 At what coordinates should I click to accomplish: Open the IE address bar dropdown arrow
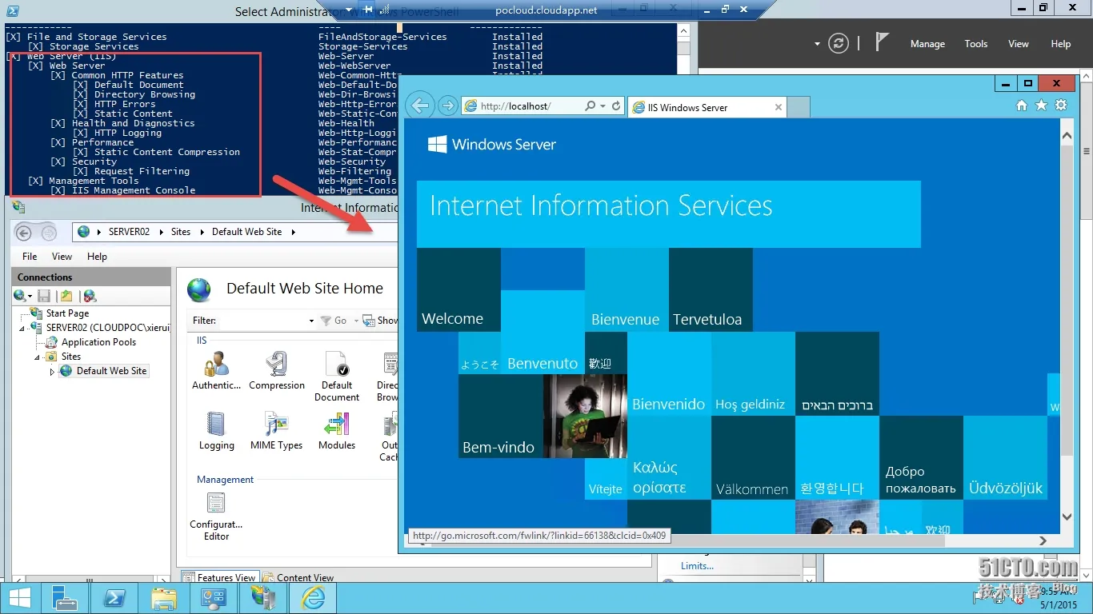point(602,106)
